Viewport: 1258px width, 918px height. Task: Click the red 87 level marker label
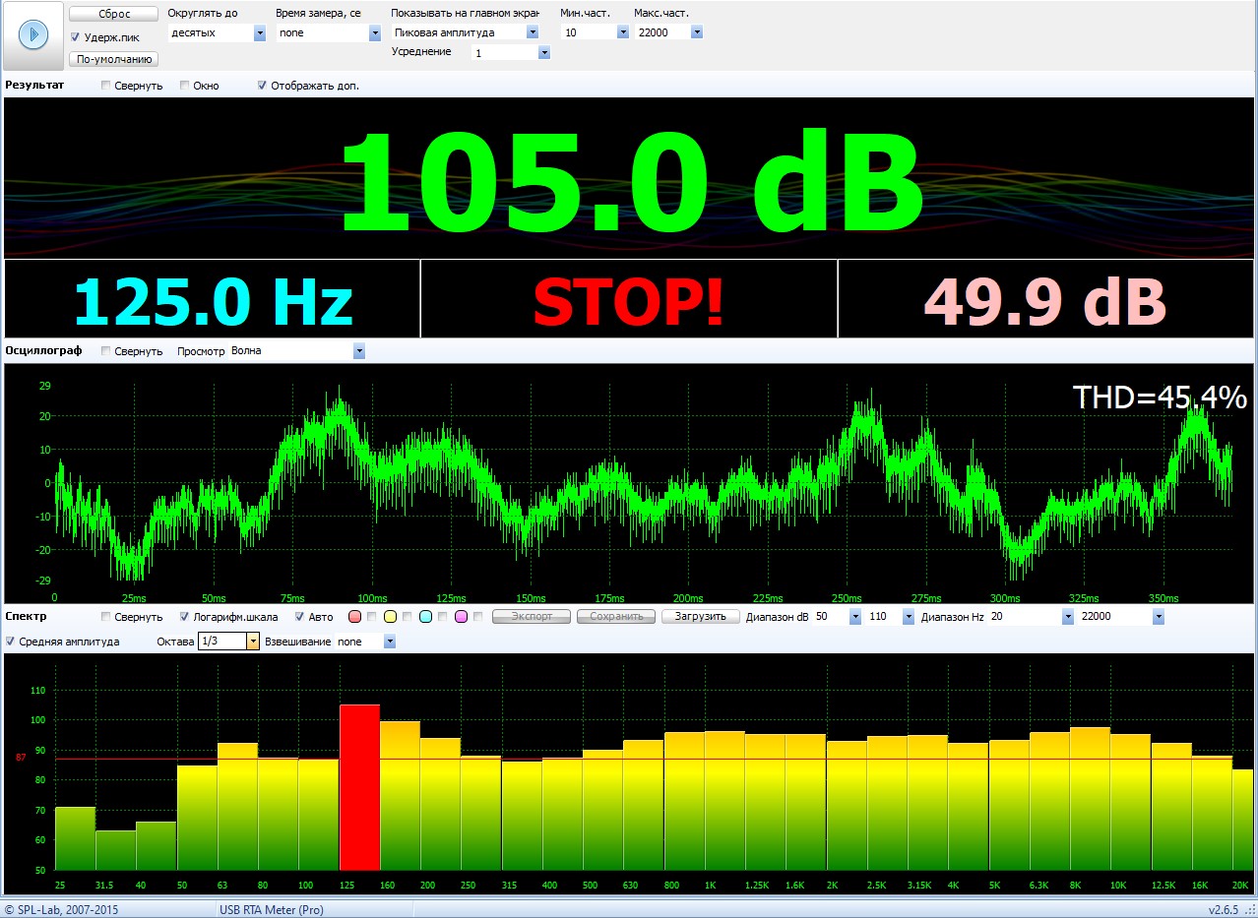(x=21, y=759)
